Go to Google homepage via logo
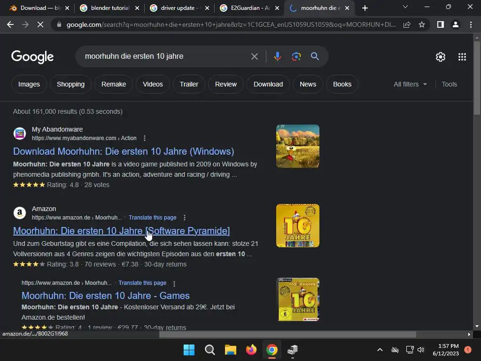Image resolution: width=481 pixels, height=361 pixels. pyautogui.click(x=32, y=57)
